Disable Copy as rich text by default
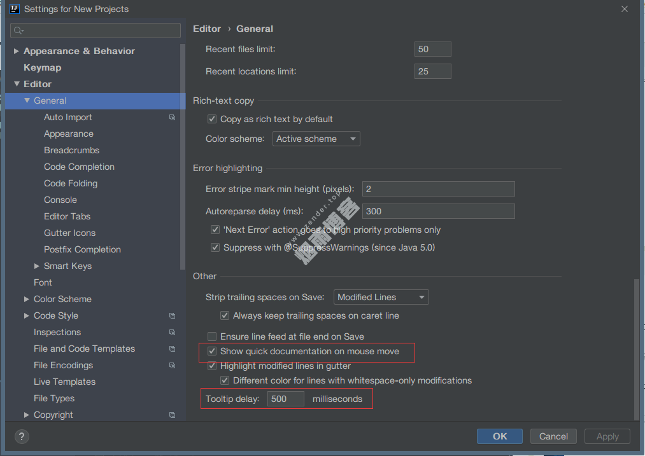The width and height of the screenshot is (645, 456). pos(212,119)
